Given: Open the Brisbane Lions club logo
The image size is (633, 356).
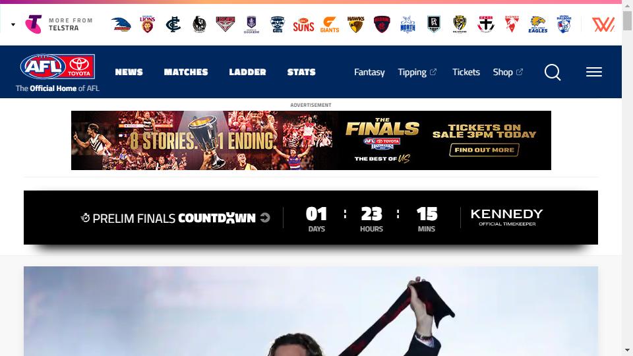Looking at the screenshot, I should pos(147,24).
